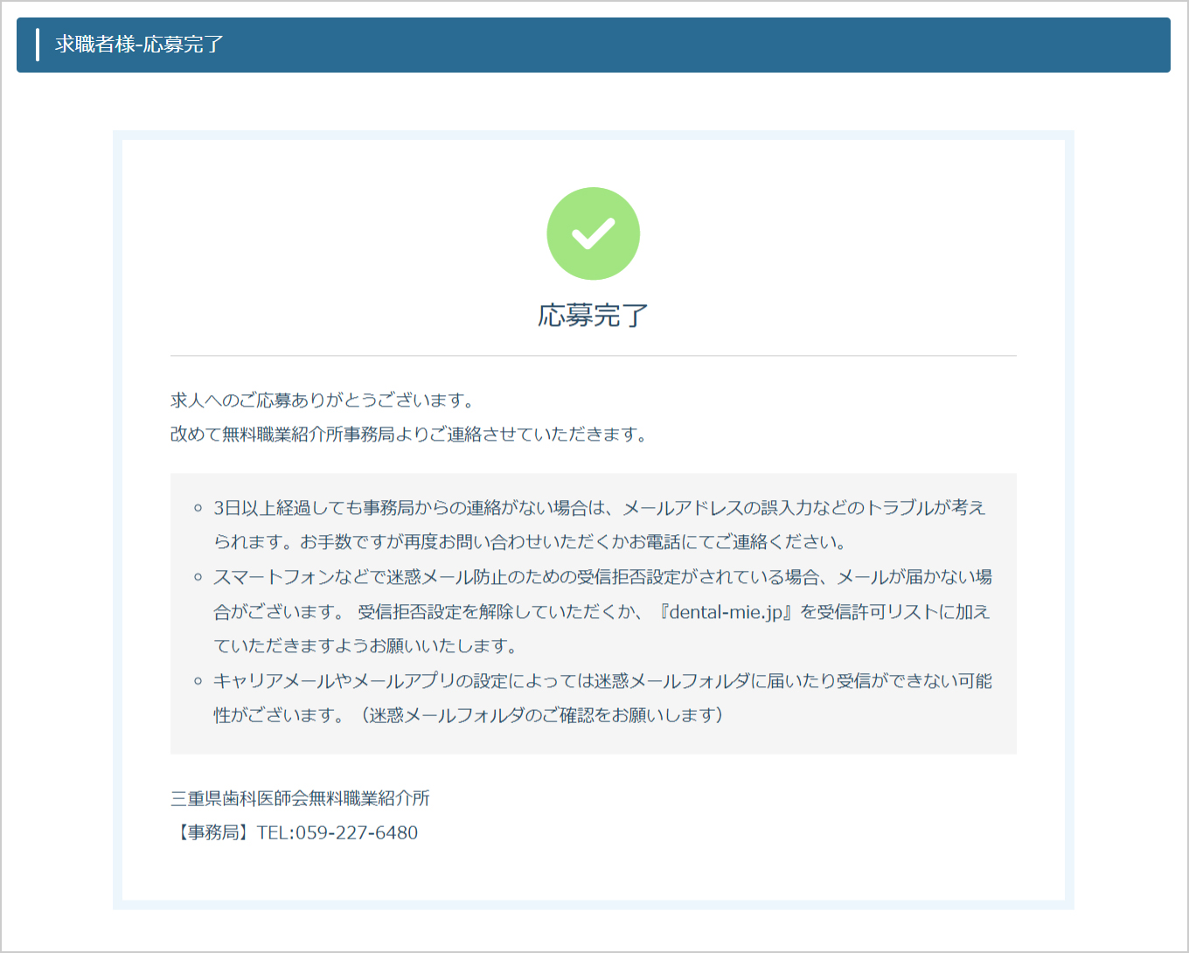Click the white vertical bar in header
The image size is (1189, 953).
(38, 45)
